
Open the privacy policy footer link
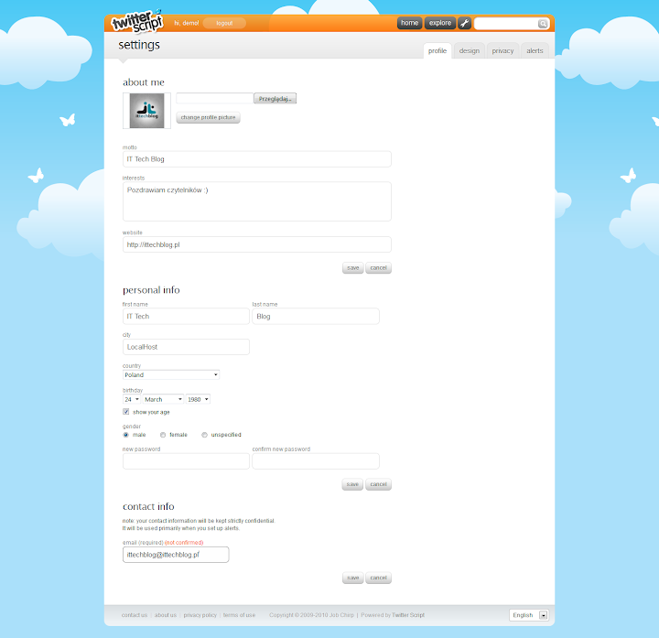[200, 615]
